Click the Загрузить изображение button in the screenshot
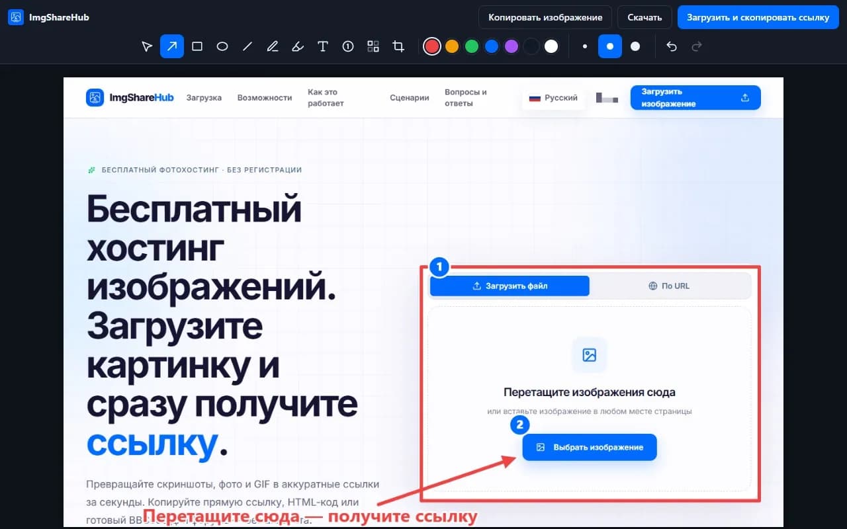Viewport: 847px width, 529px height. [x=695, y=98]
